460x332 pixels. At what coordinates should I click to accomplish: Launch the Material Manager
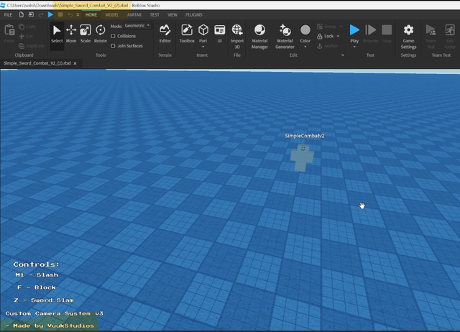tap(259, 37)
